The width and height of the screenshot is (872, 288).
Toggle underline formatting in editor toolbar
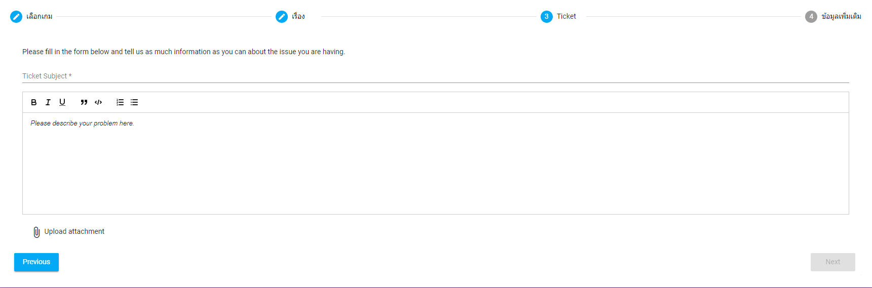pyautogui.click(x=62, y=102)
